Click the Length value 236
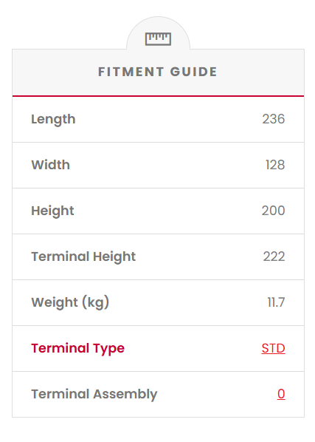315x442 pixels. point(274,119)
